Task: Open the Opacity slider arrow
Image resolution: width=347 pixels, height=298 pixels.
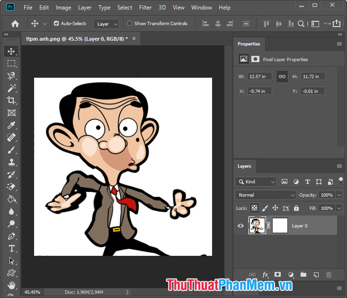Action: pyautogui.click(x=339, y=195)
